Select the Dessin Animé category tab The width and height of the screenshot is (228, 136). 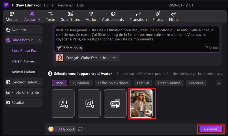pyautogui.click(x=169, y=83)
